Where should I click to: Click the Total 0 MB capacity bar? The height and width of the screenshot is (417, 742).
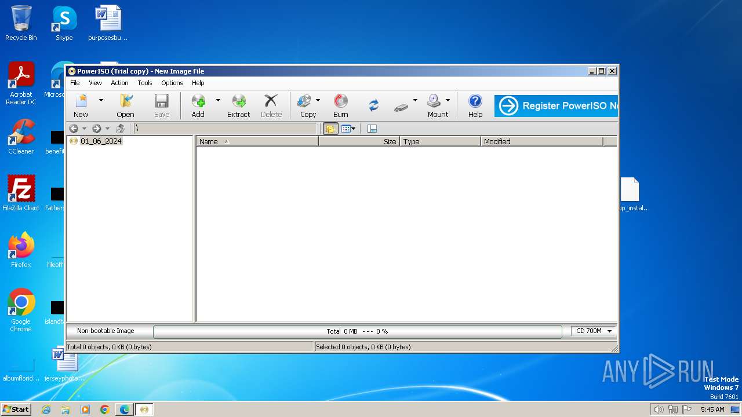click(357, 331)
